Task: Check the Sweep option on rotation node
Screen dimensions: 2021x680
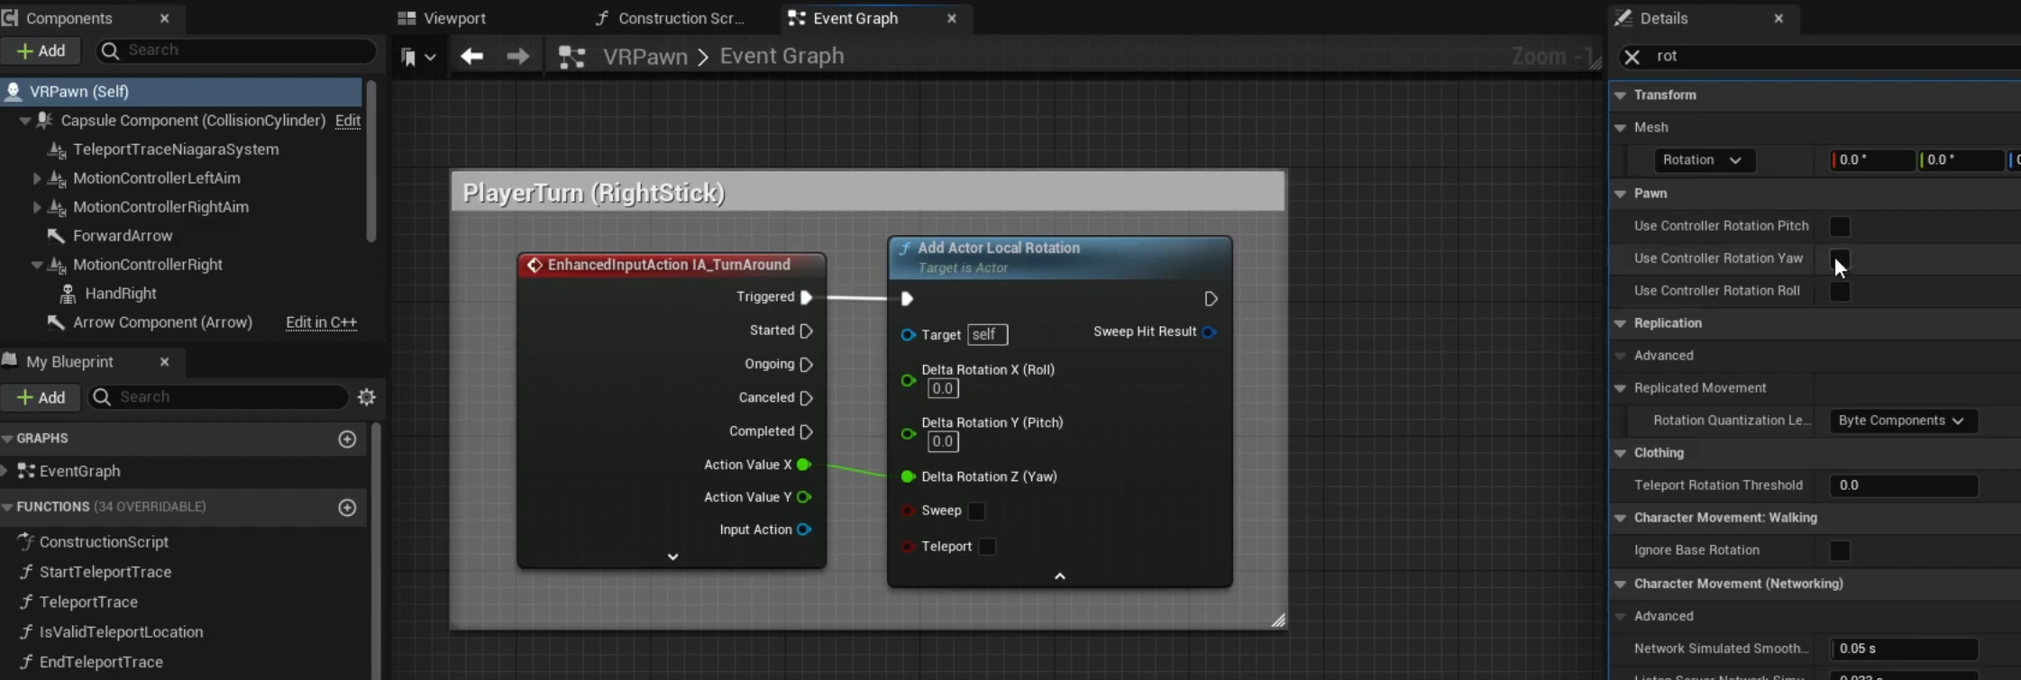Action: 976,511
